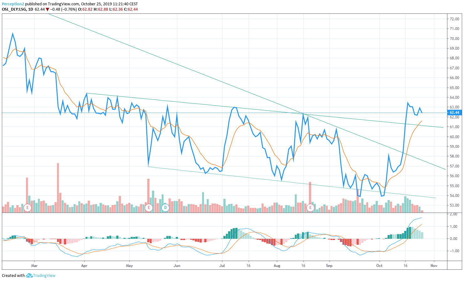This screenshot has width=464, height=281.
Task: Click the 57.00 price axis label
Action: click(454, 166)
